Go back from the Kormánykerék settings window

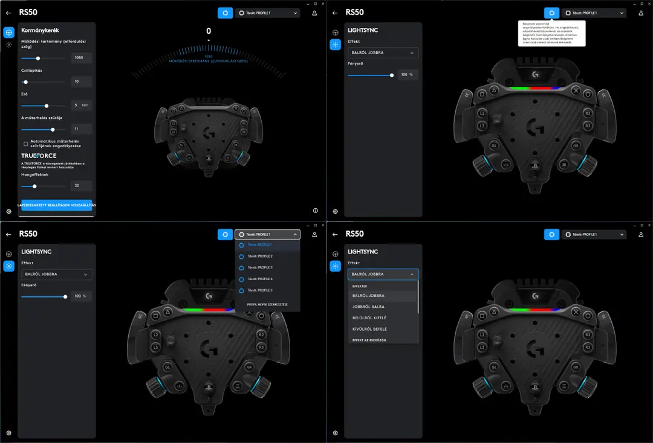click(x=8, y=13)
